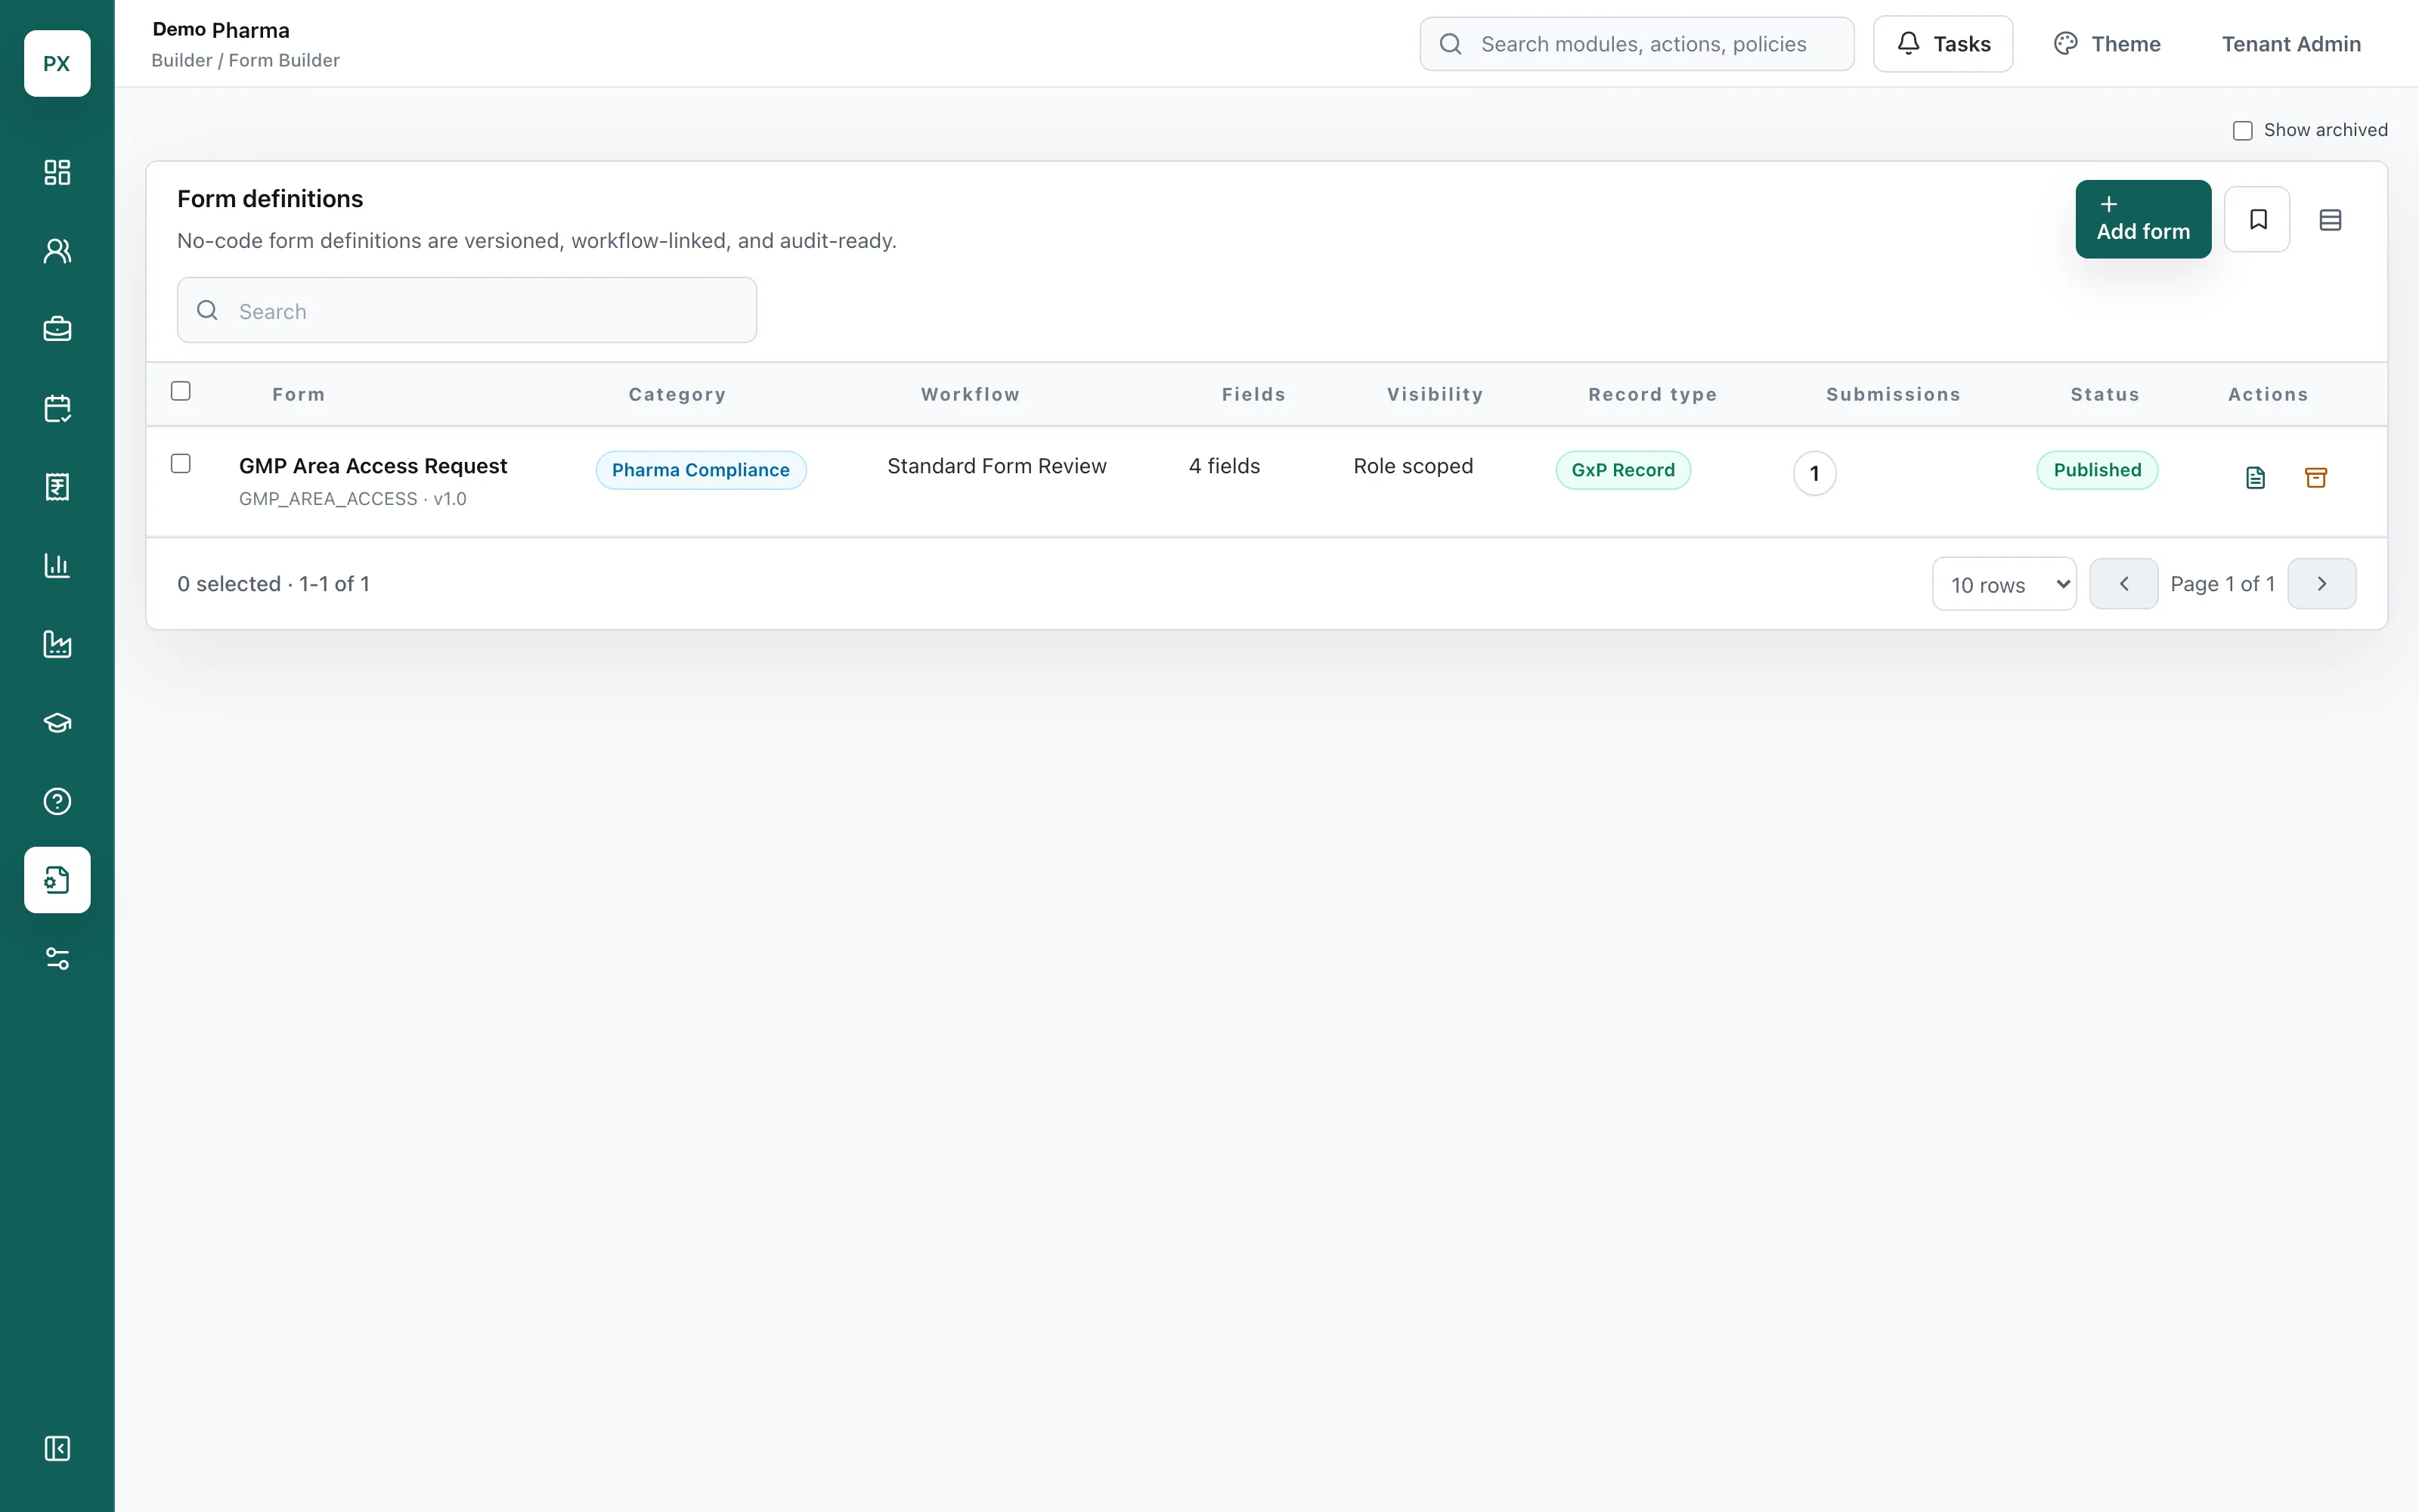
Task: Open the Theme switcher
Action: click(x=2107, y=44)
